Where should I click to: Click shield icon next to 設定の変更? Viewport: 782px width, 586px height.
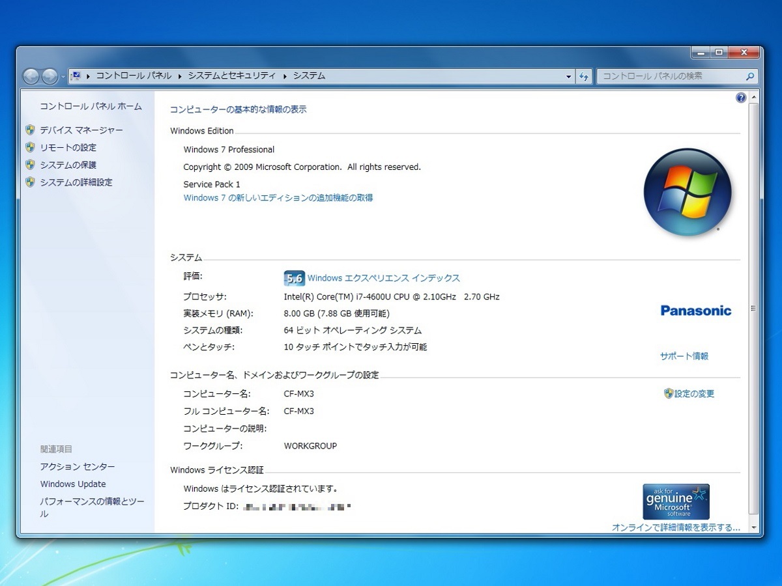coord(668,393)
